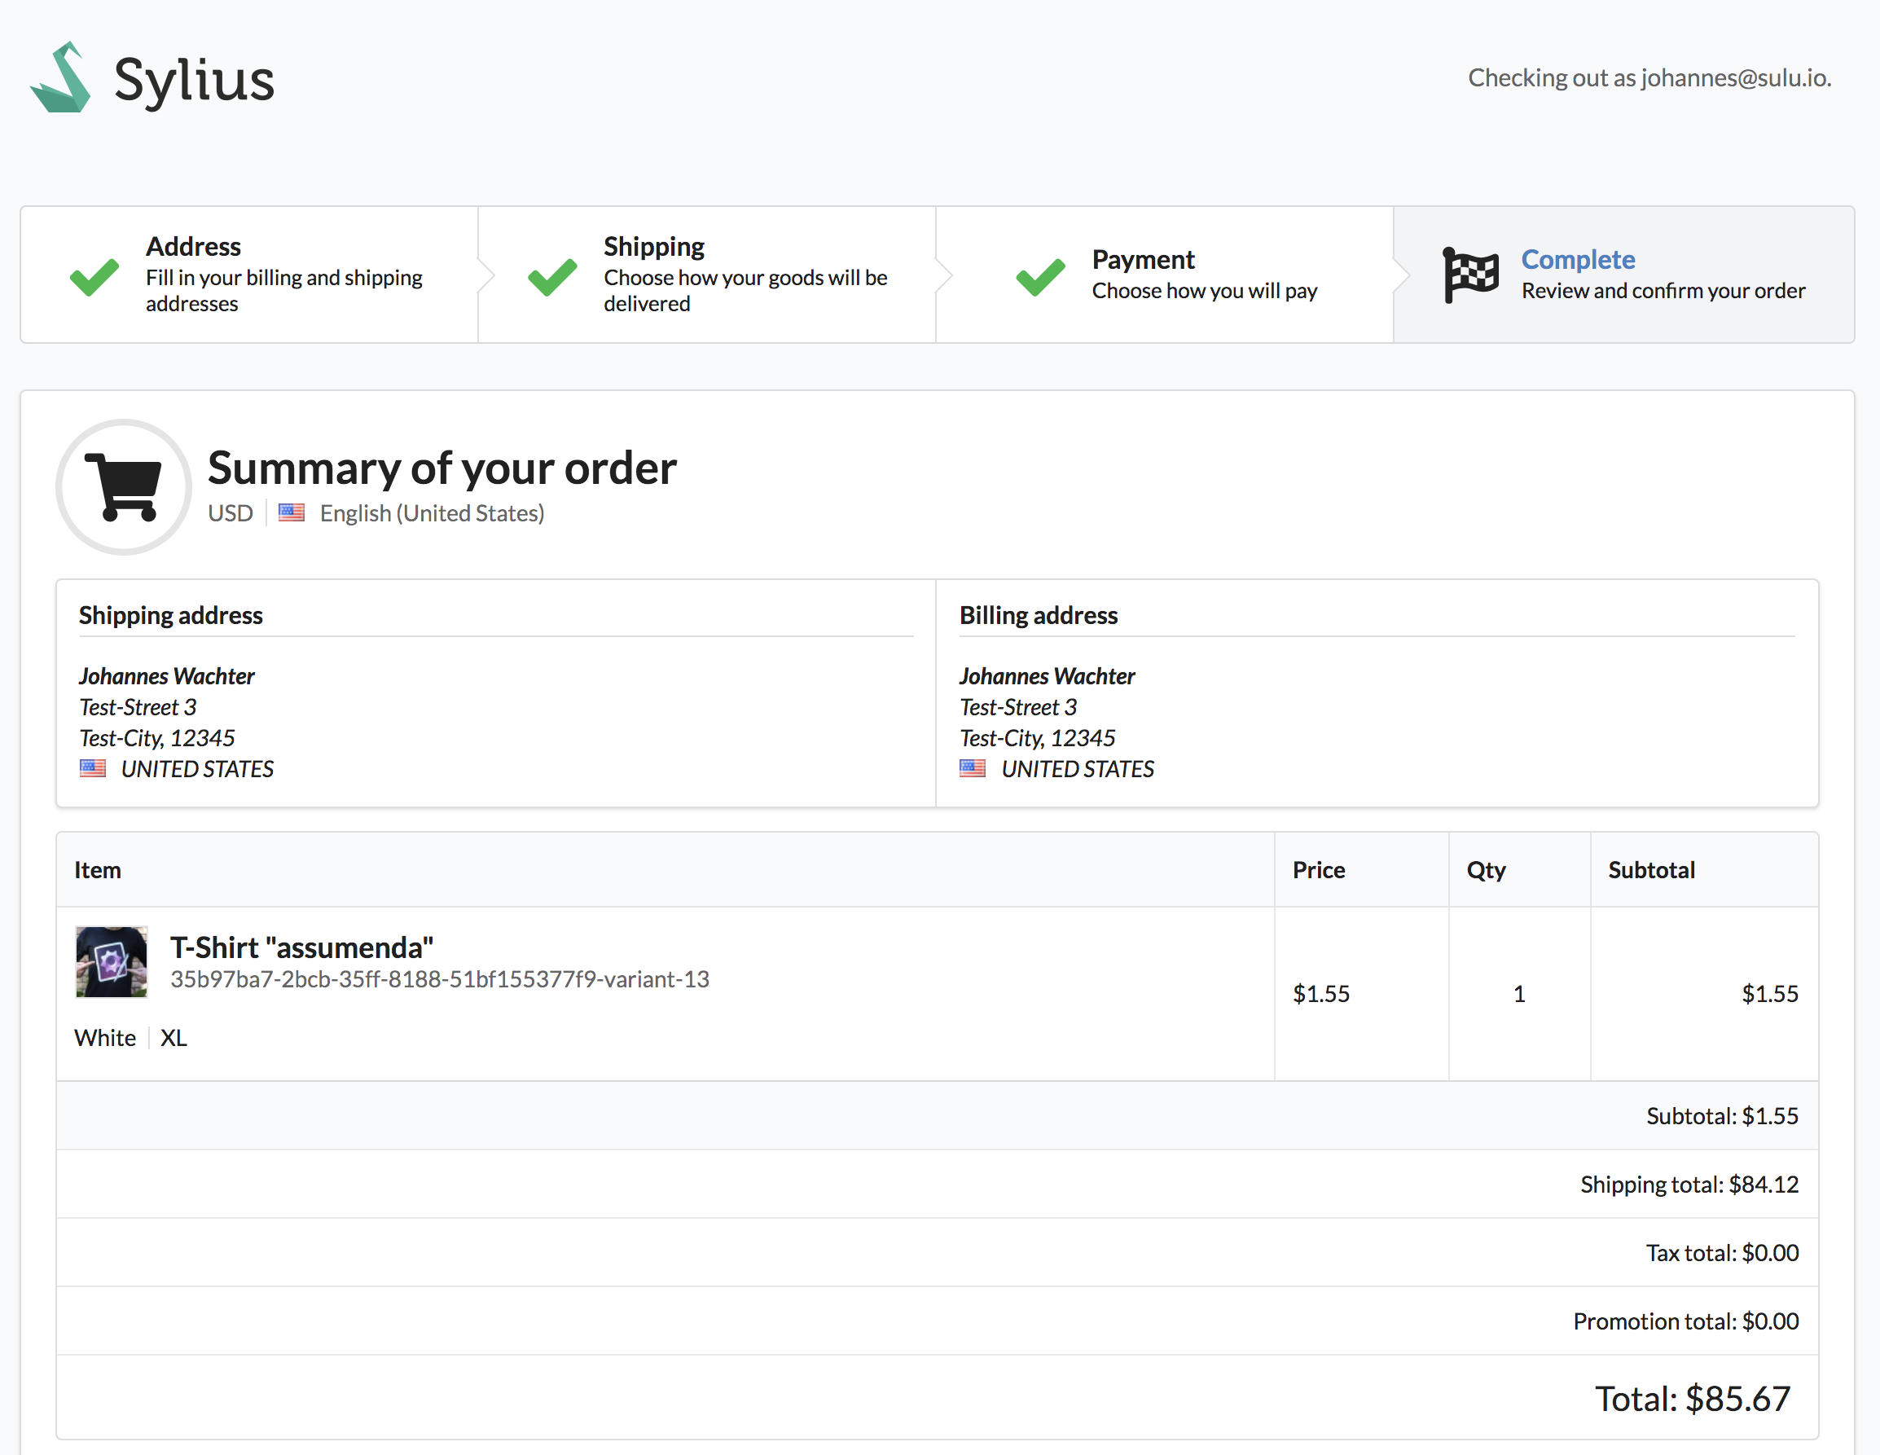This screenshot has height=1455, width=1880.
Task: Open the T-Shirt product thumbnail image
Action: [x=111, y=961]
